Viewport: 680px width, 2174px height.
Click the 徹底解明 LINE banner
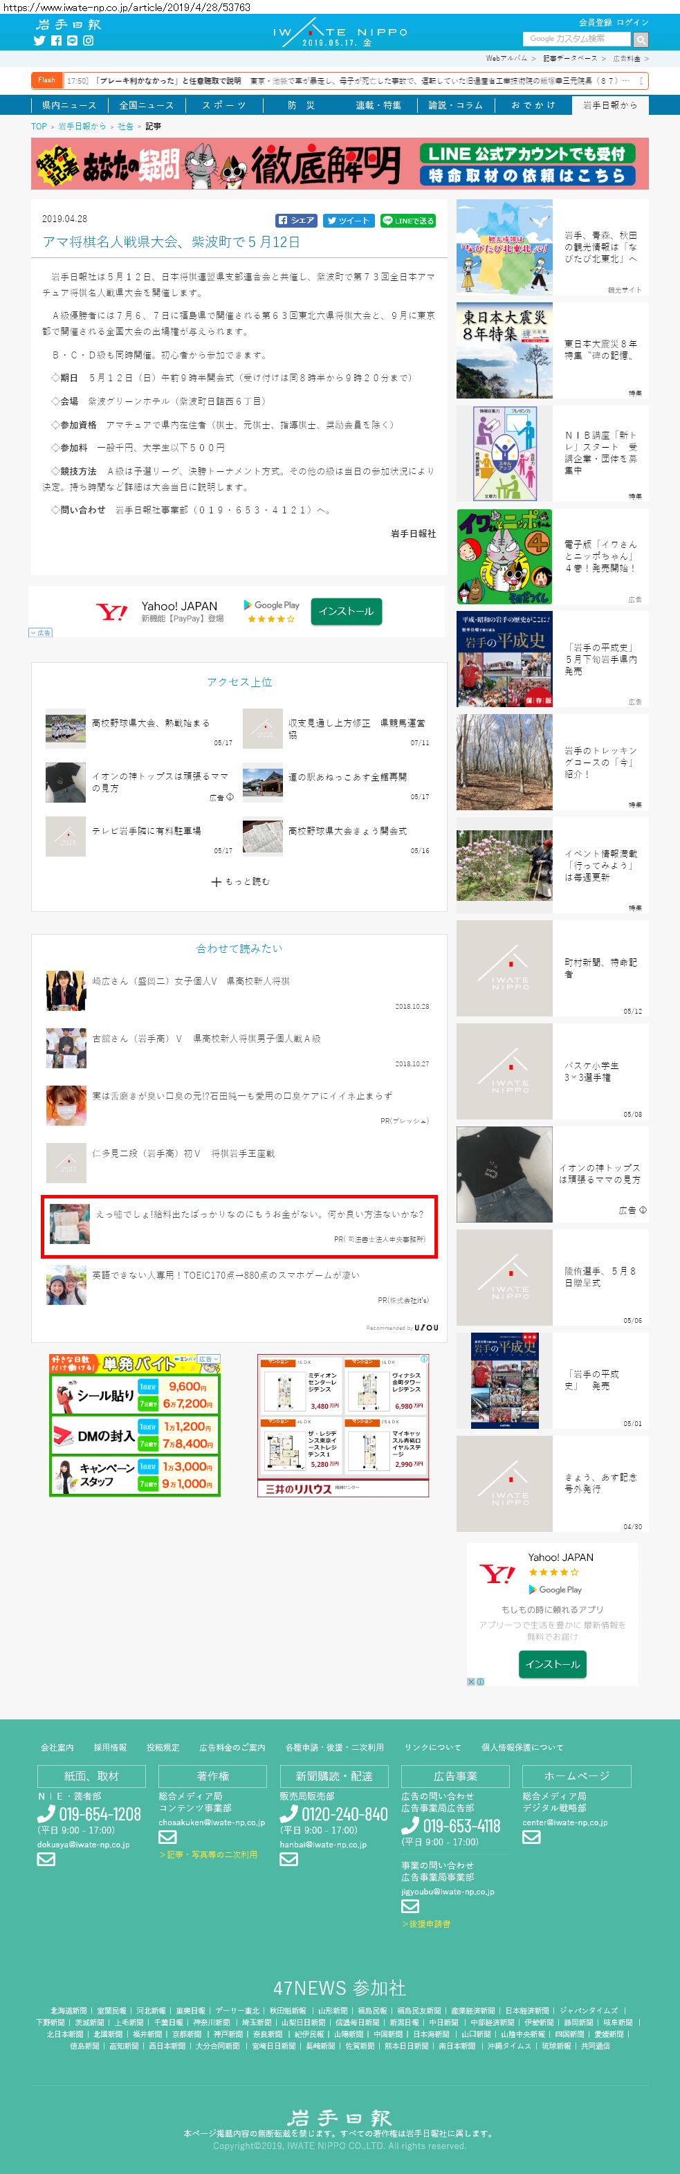click(340, 164)
